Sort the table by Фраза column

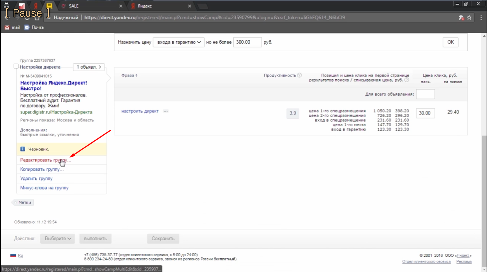pyautogui.click(x=129, y=75)
